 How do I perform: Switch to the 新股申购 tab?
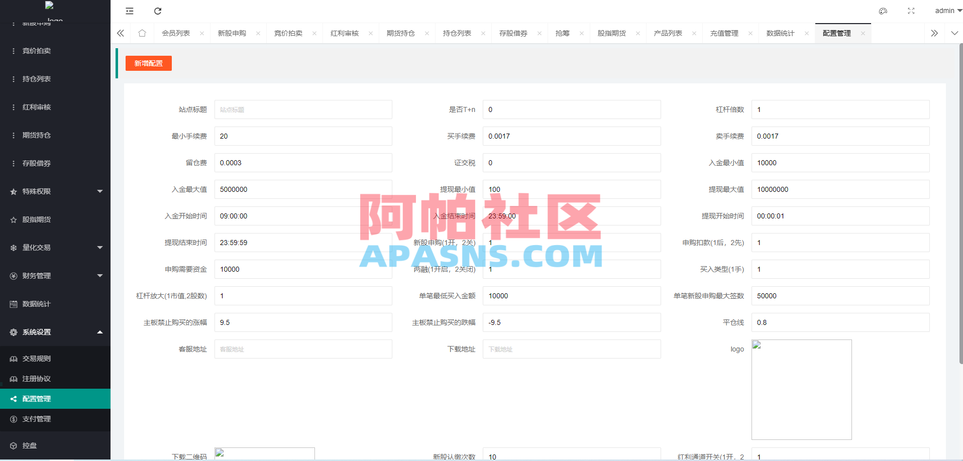(232, 34)
